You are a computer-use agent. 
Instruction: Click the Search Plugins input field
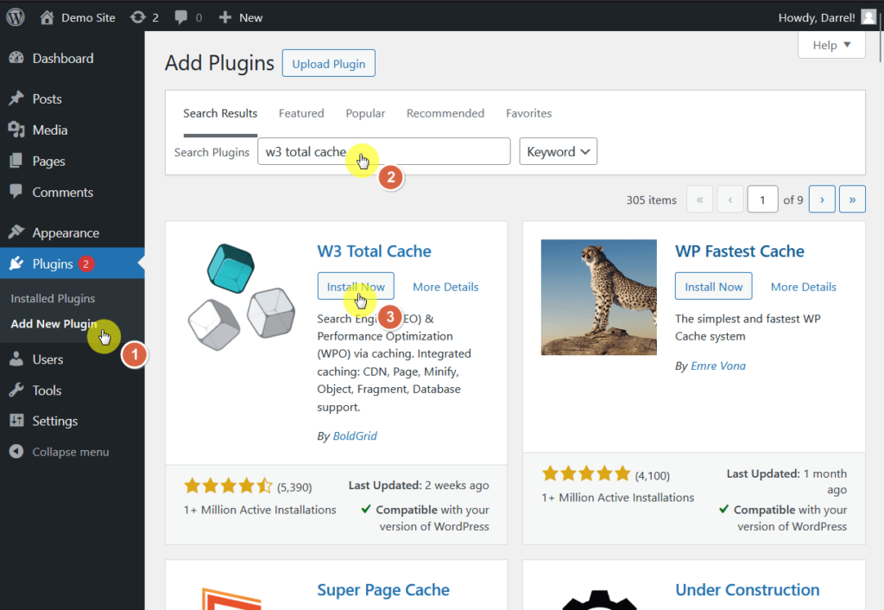384,151
